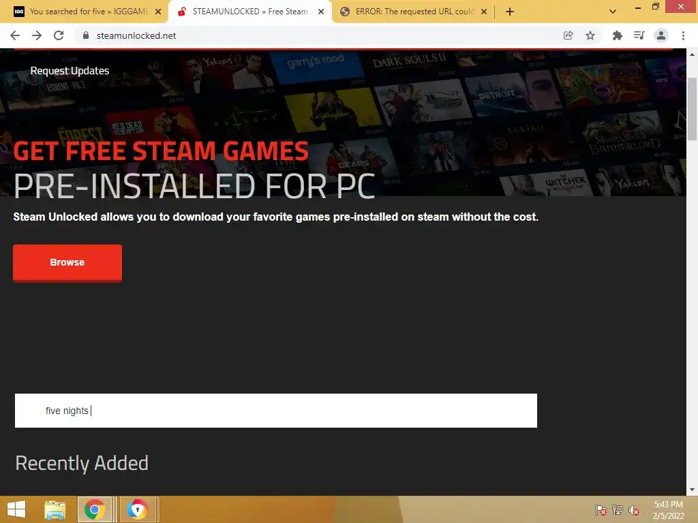Open File Explorer from the taskbar
Image resolution: width=698 pixels, height=523 pixels.
click(55, 509)
